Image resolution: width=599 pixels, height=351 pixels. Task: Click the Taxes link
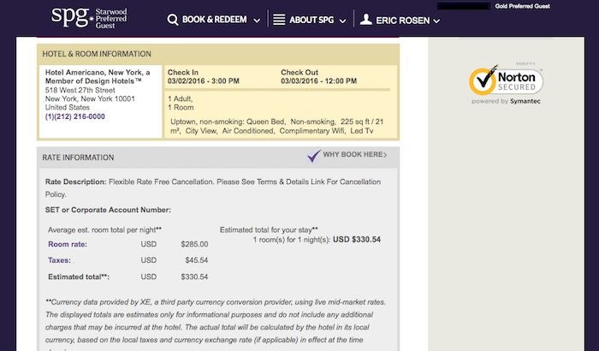[x=59, y=260]
